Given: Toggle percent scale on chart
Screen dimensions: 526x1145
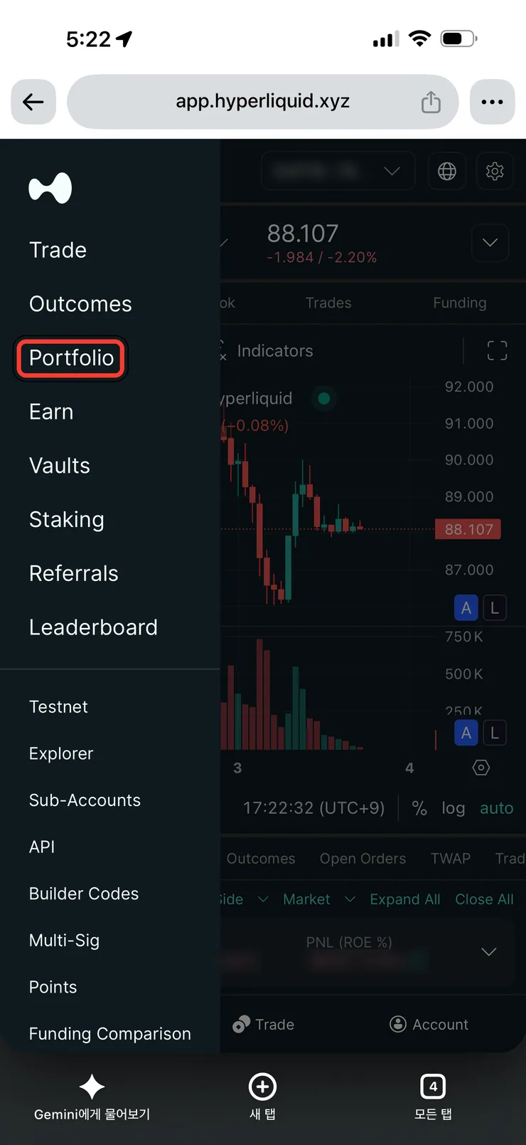Looking at the screenshot, I should 419,808.
